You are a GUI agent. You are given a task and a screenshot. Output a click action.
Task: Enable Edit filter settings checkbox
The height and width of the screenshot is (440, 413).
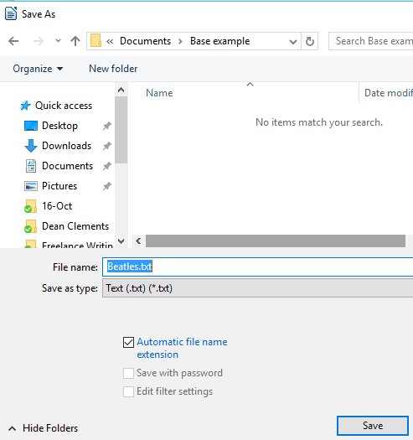(x=128, y=391)
